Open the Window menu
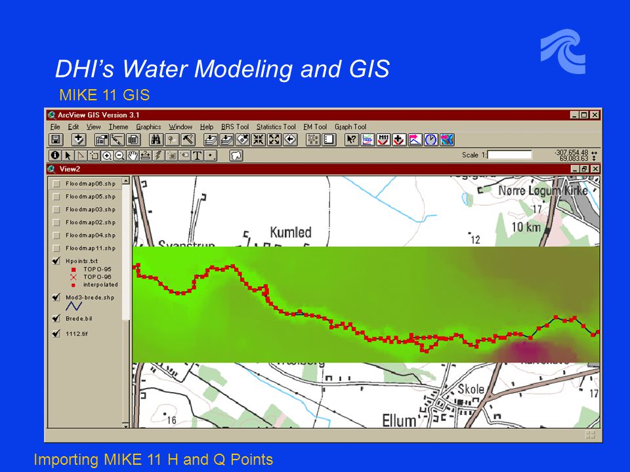 click(180, 127)
